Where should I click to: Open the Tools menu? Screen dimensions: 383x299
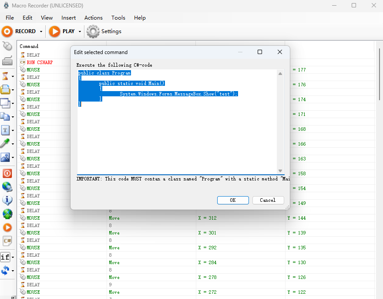[118, 18]
